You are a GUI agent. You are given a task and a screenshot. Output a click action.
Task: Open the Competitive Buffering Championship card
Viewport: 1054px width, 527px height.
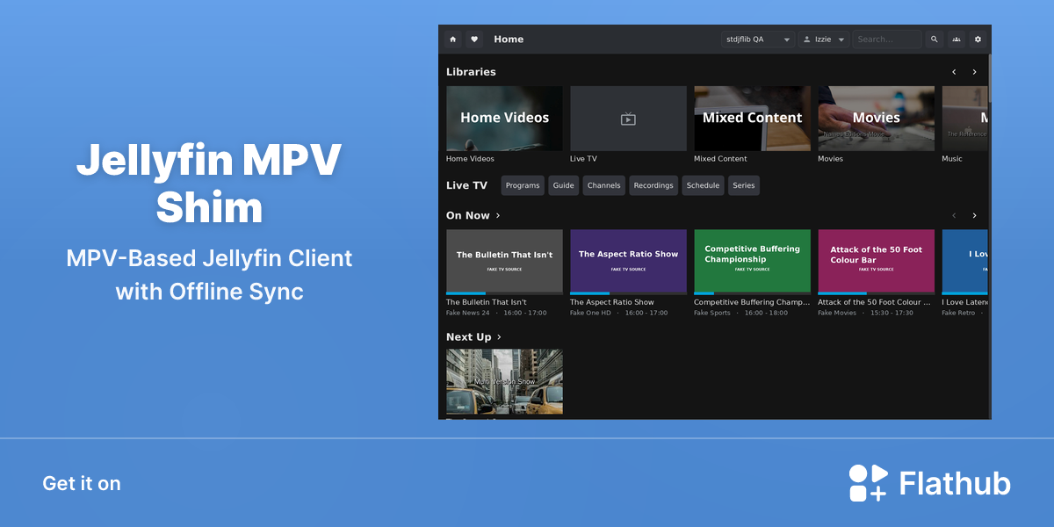[x=753, y=262]
